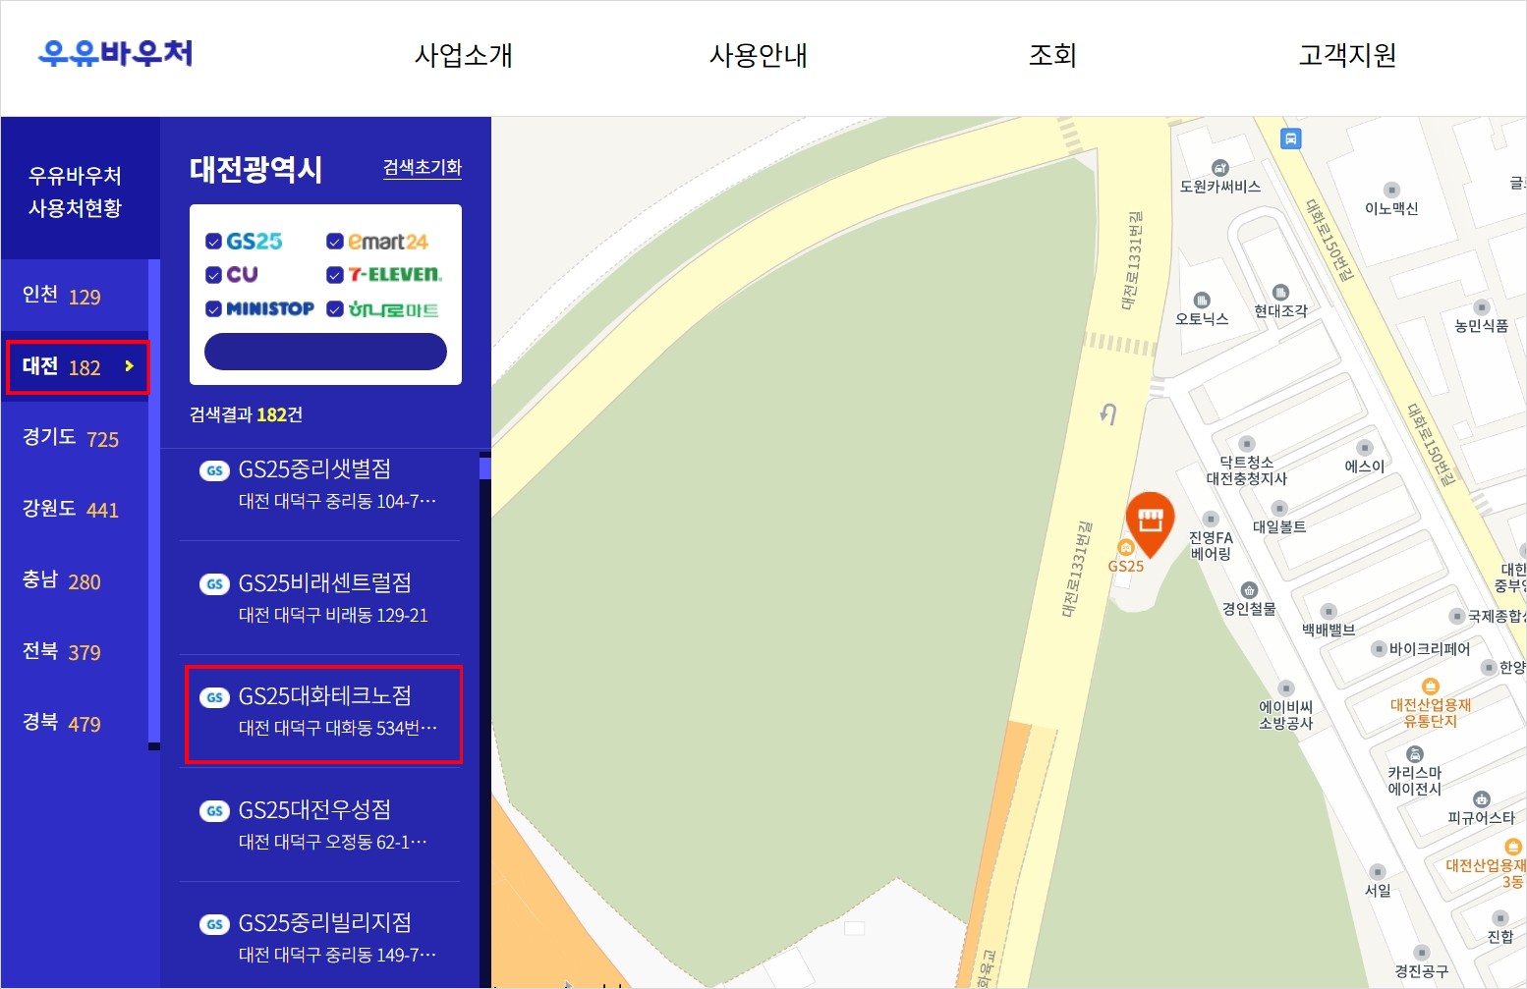Click the GS badge icon beside GS25중리샛별점

point(214,470)
